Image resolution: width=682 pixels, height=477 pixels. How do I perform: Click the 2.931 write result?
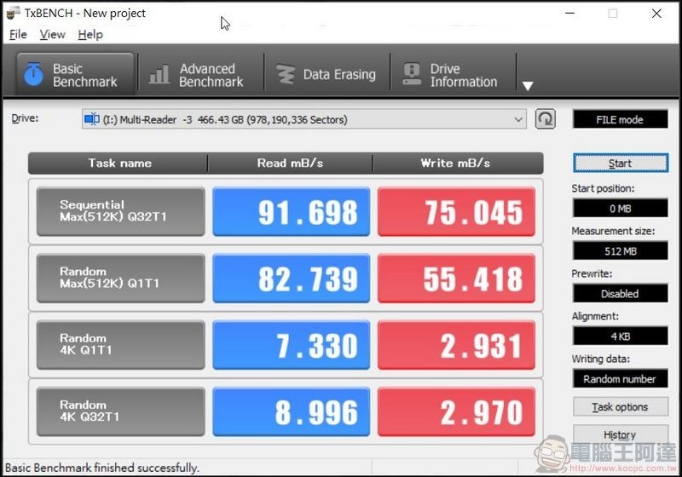456,345
